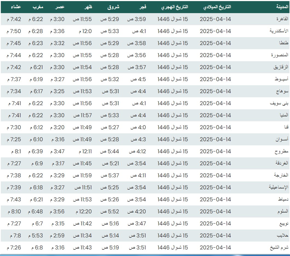Select the Isha time for مطروح
Screen dimensions: 290x256
click(x=16, y=151)
